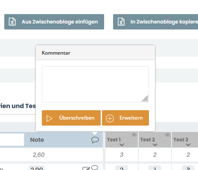
Task: Click the plus circle icon on Erweitern
Action: pyautogui.click(x=110, y=118)
